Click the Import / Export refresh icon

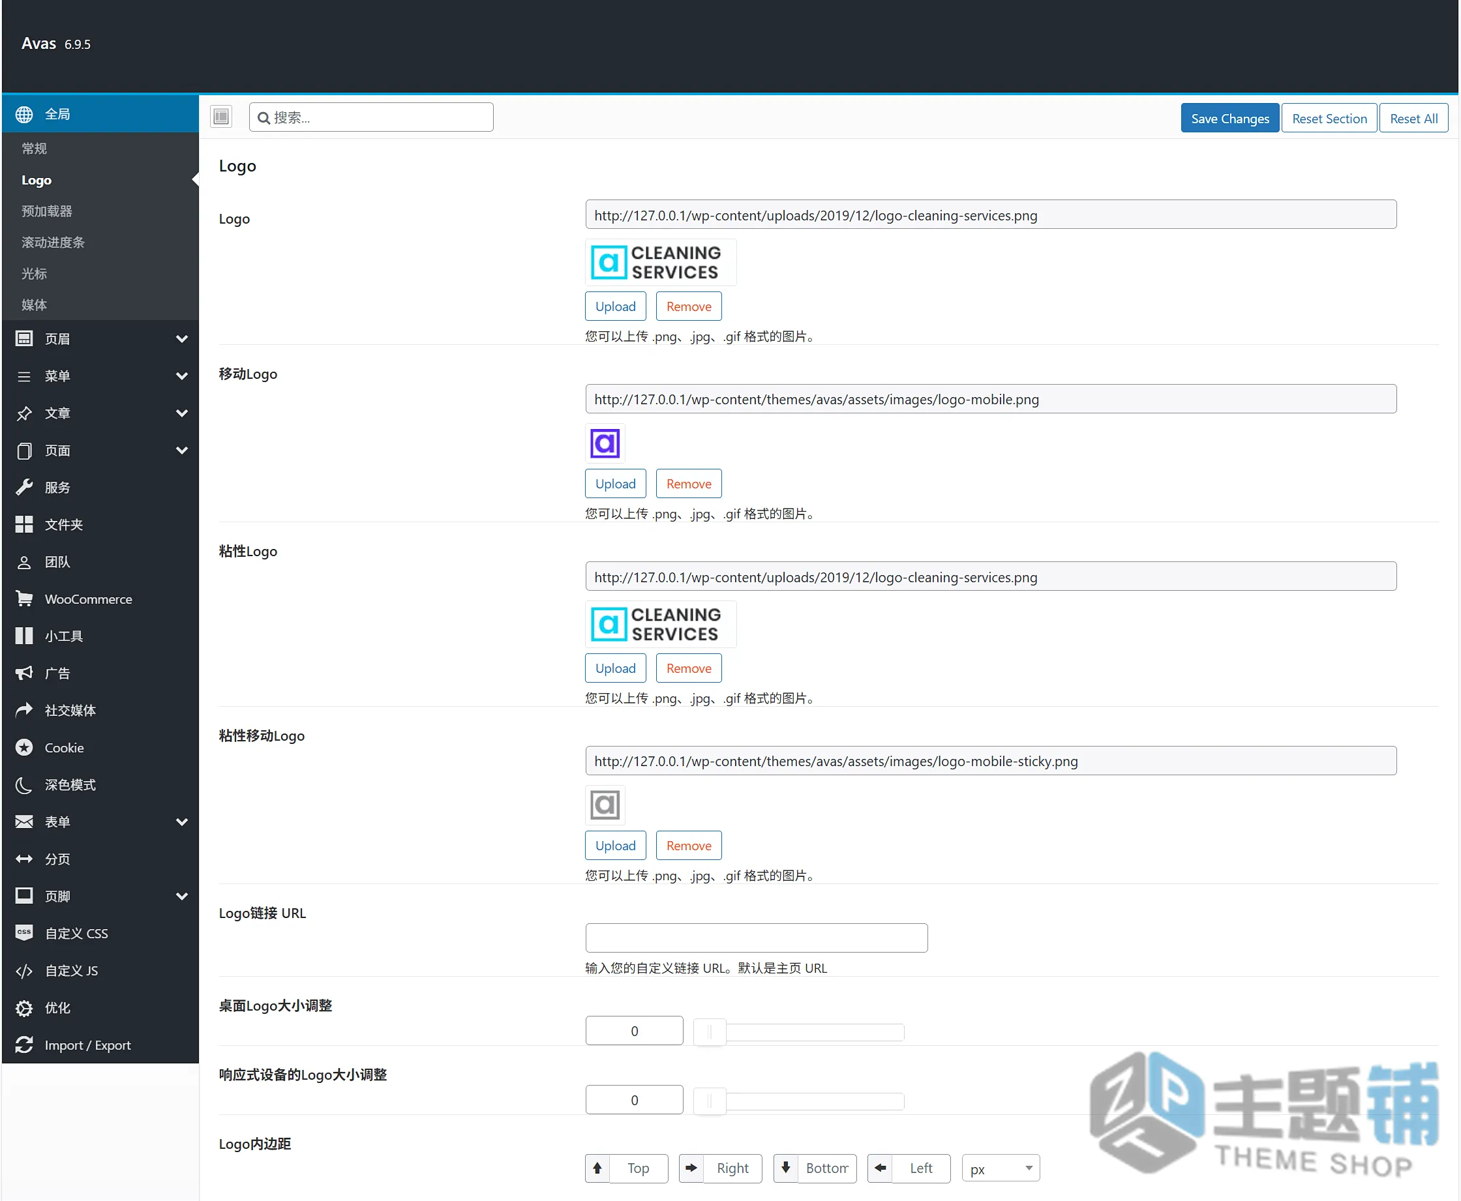click(x=24, y=1045)
